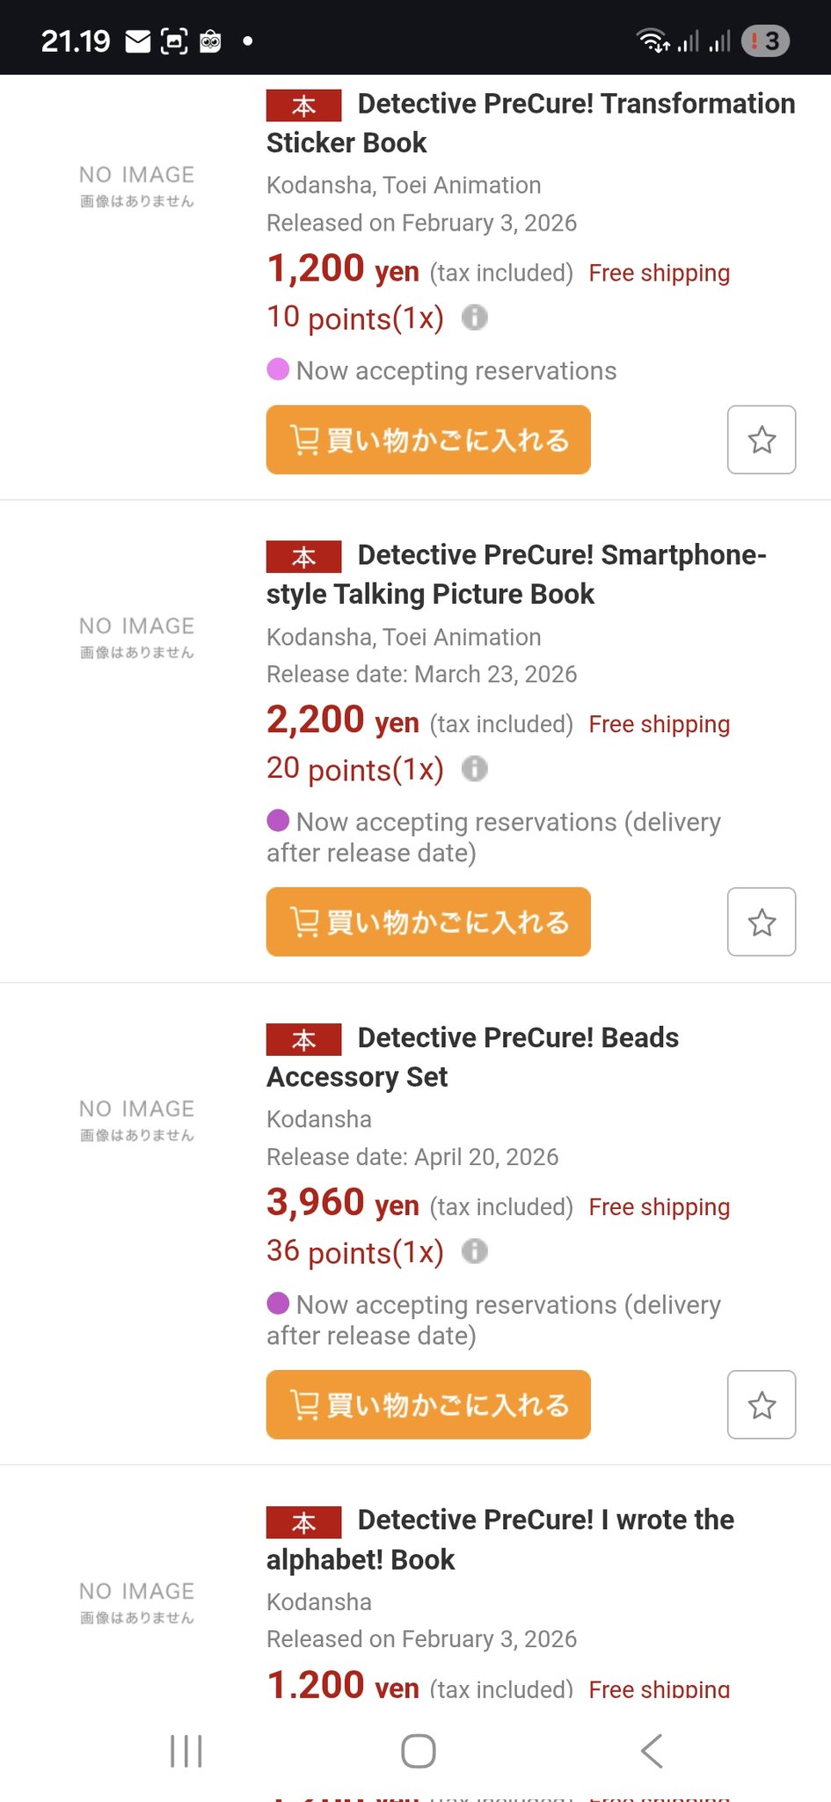Screen dimensions: 831x1802
Task: Tap the mail notification icon in status bar
Action: (x=138, y=41)
